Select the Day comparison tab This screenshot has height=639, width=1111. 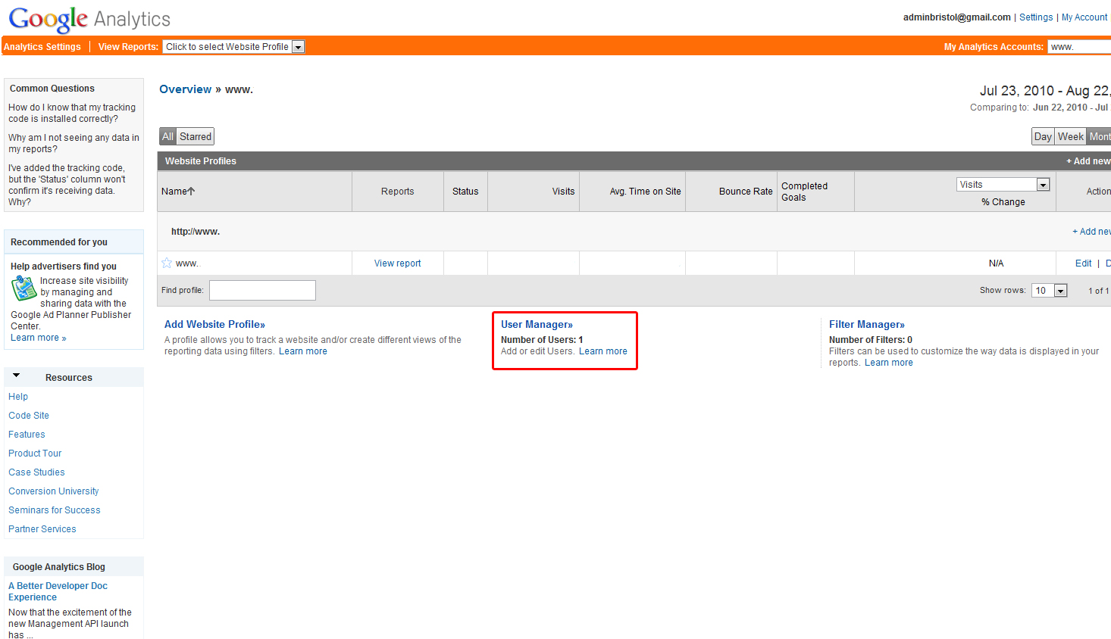[x=1043, y=136]
